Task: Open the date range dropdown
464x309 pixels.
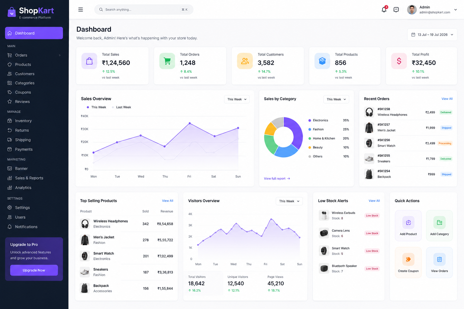Action: 432,35
